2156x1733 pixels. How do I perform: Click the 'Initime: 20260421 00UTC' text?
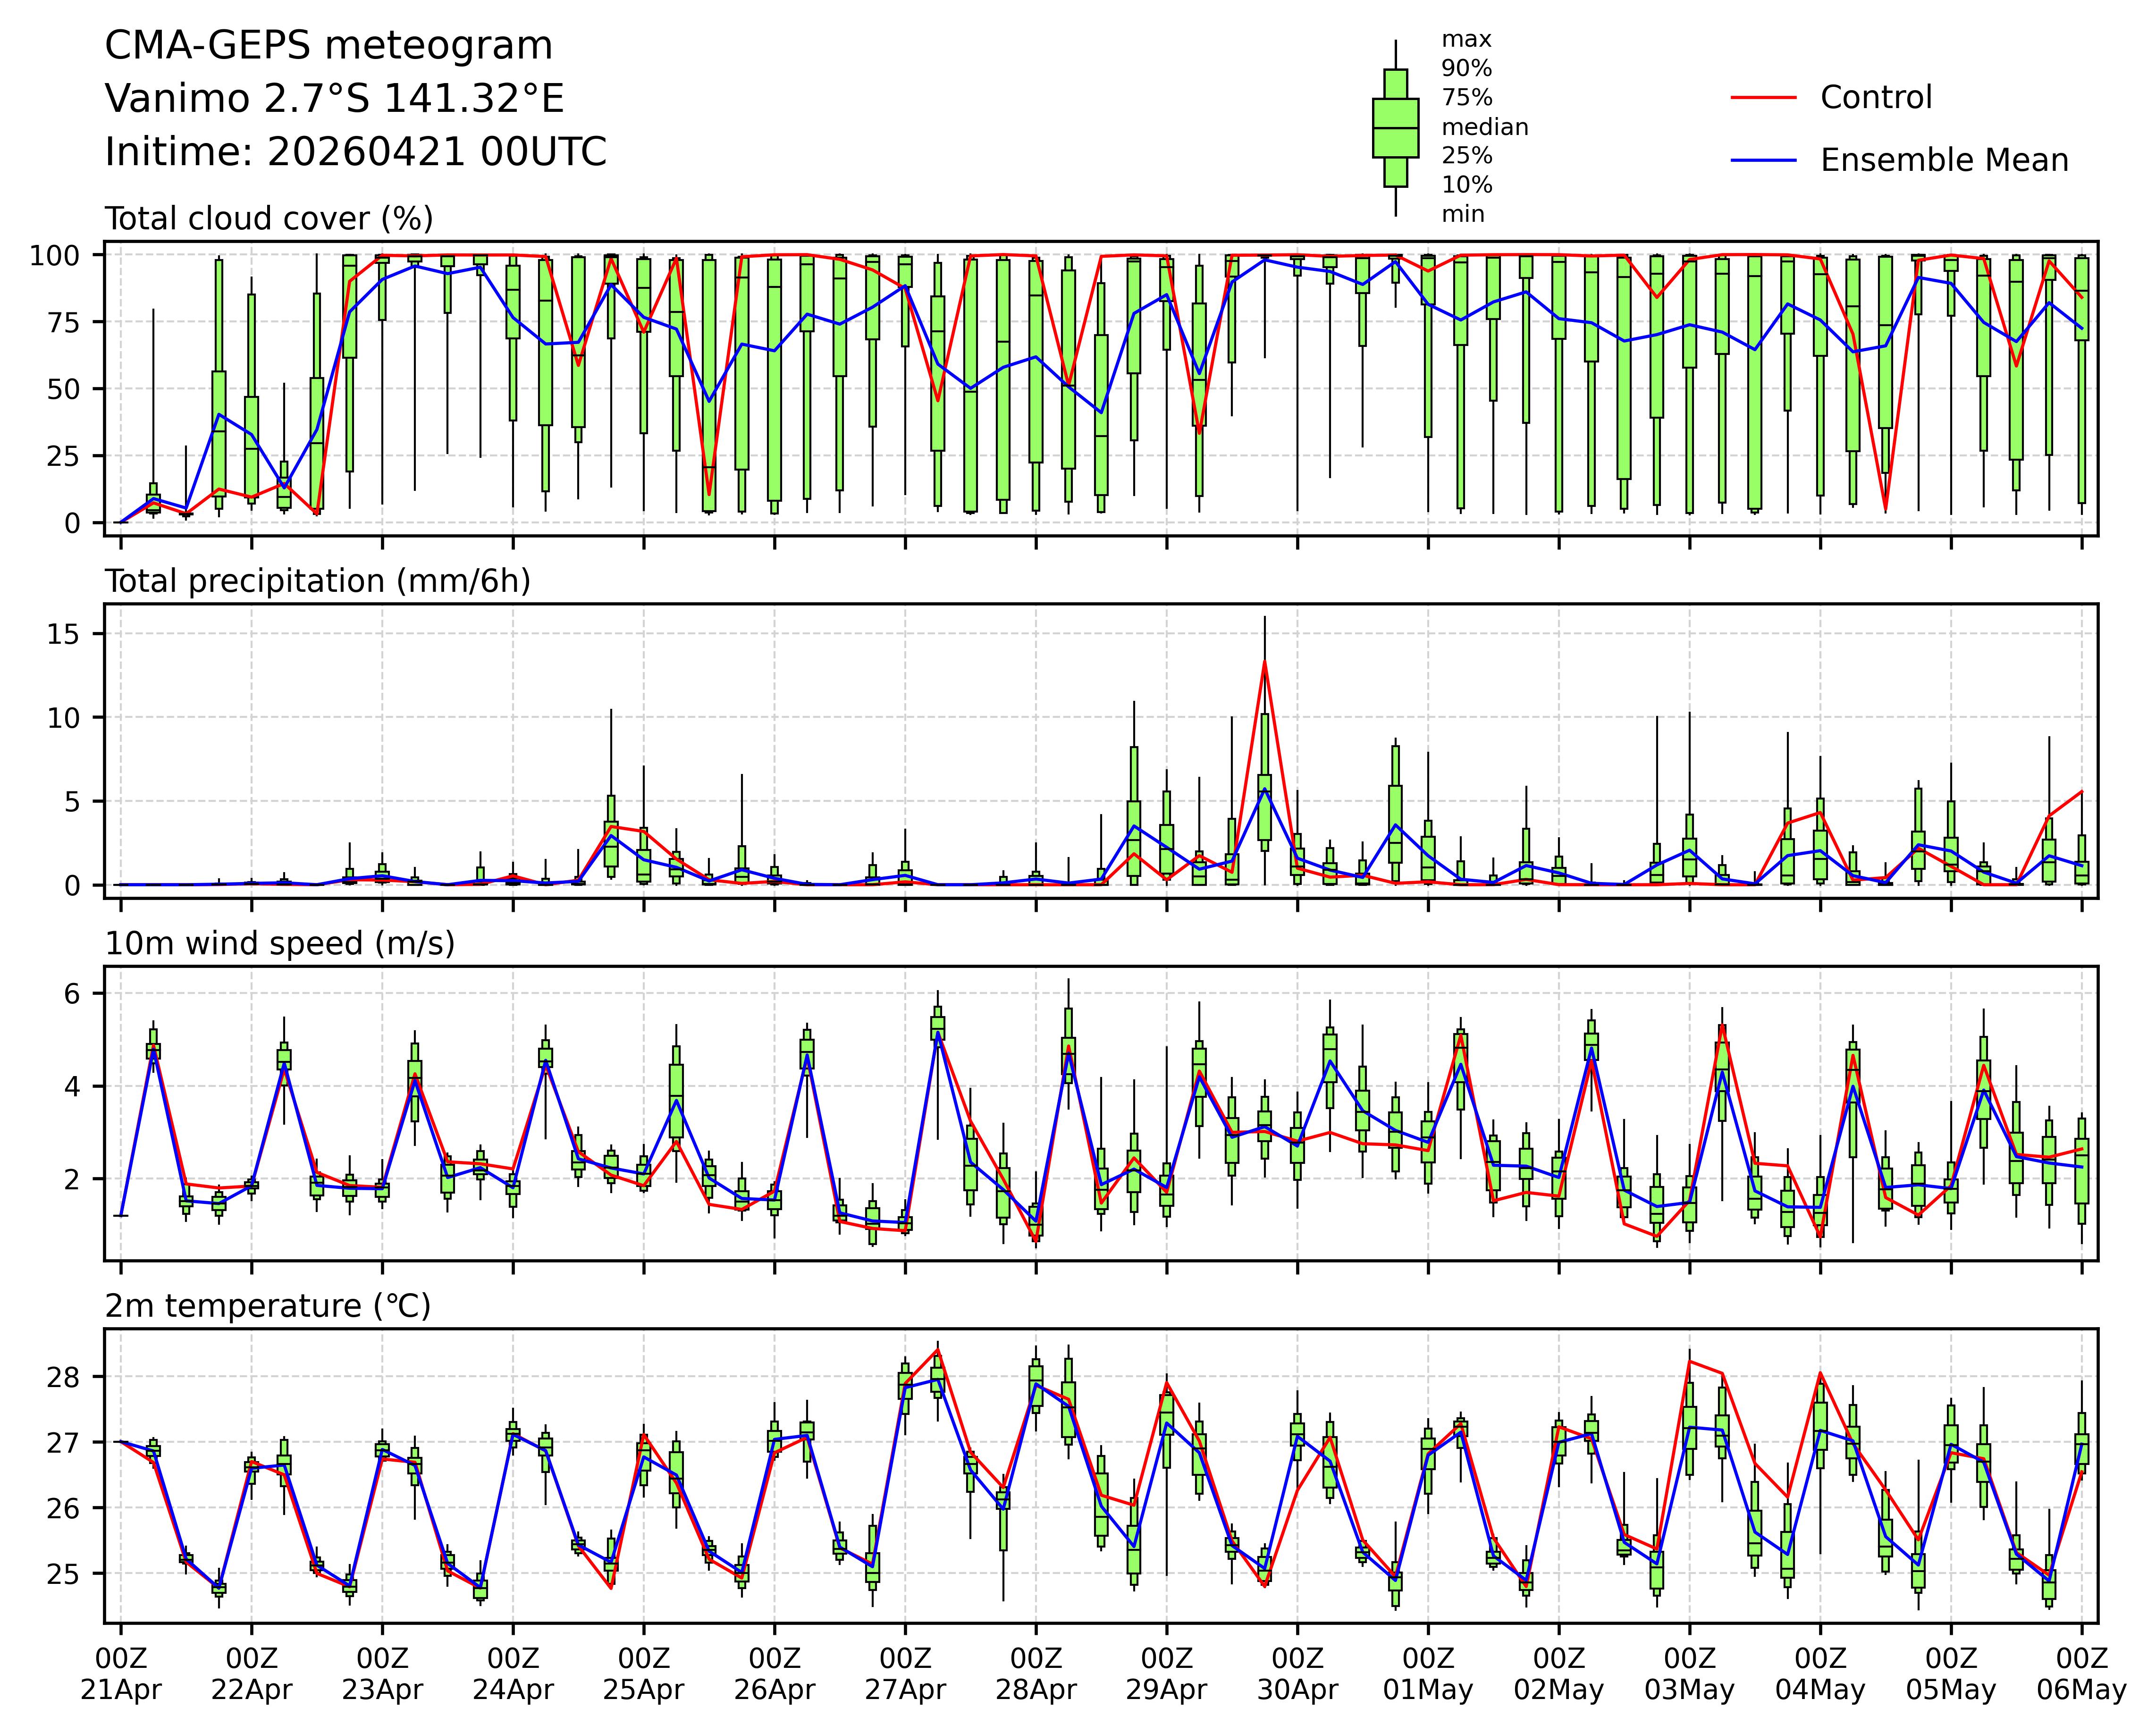[355, 152]
